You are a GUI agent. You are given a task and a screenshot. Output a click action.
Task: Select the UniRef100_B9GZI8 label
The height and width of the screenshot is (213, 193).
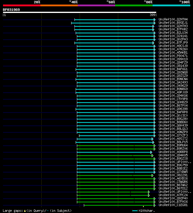(x=173, y=158)
